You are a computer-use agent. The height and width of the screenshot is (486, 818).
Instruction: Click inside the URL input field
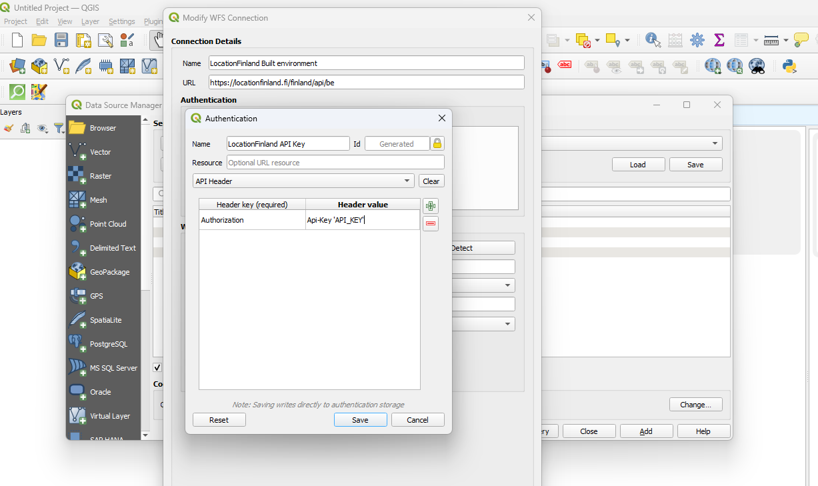pos(367,83)
